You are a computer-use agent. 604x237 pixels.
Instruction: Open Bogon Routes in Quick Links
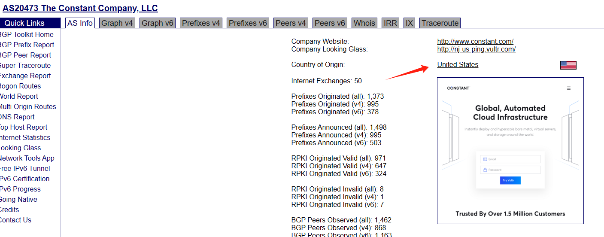tap(21, 86)
